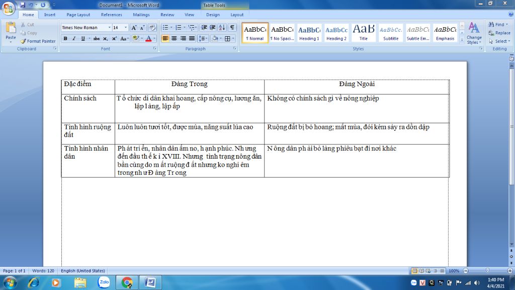Viewport: 515px width, 290px height.
Task: Open Change Case dropdown
Action: point(124,38)
